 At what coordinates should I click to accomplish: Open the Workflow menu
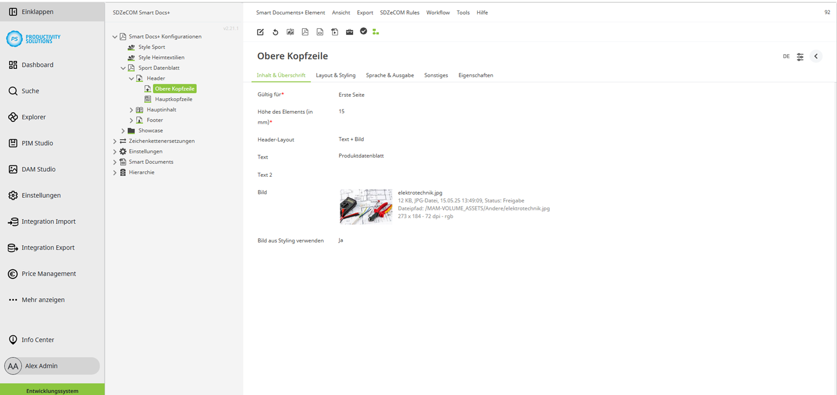click(438, 12)
